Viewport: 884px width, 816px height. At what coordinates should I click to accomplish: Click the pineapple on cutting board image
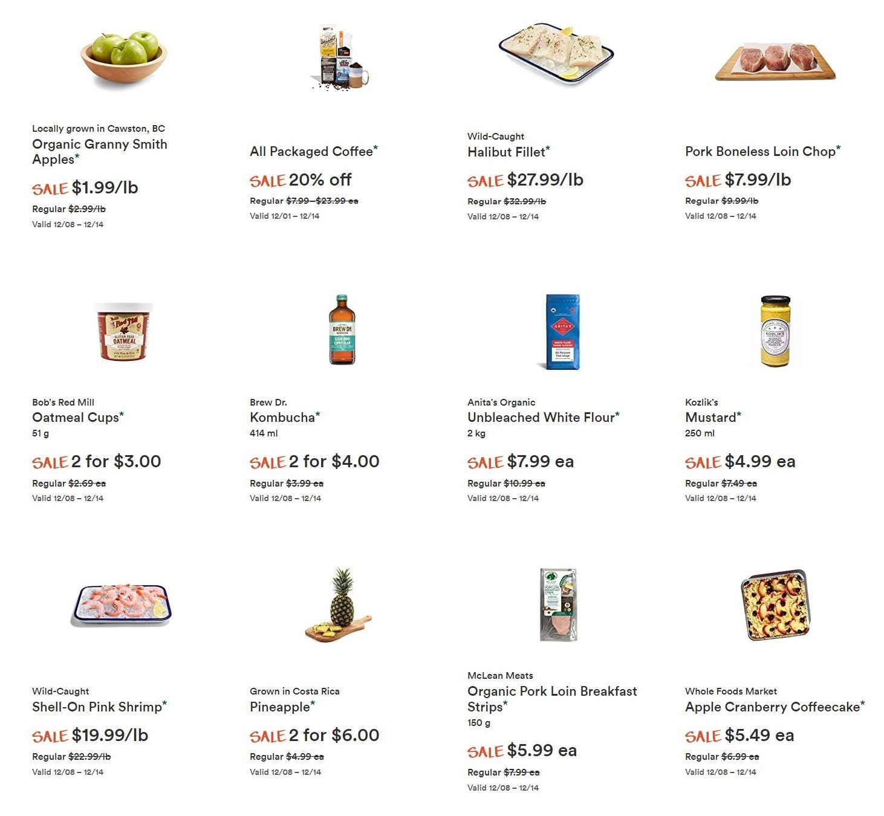339,605
